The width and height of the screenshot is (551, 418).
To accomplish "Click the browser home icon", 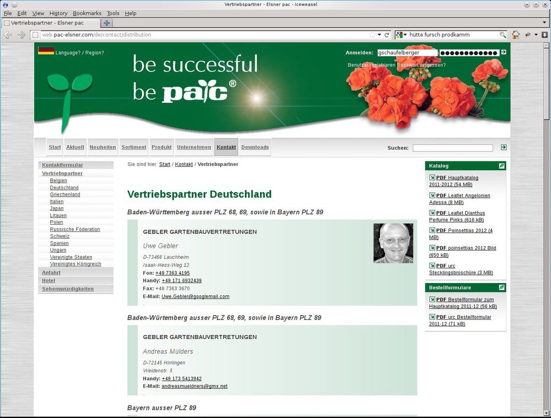I will click(x=516, y=35).
